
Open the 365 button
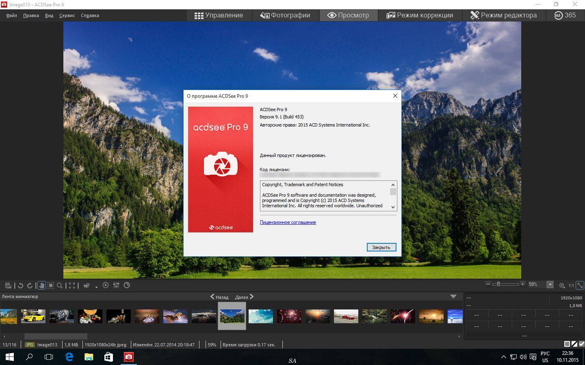(565, 15)
